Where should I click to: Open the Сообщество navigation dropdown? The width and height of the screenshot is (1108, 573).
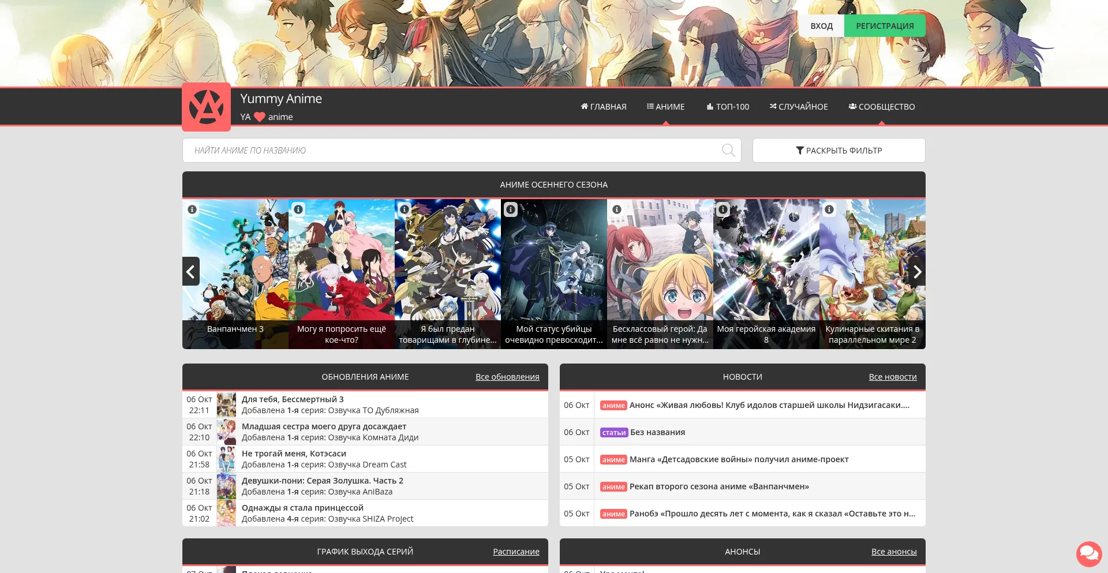[881, 107]
